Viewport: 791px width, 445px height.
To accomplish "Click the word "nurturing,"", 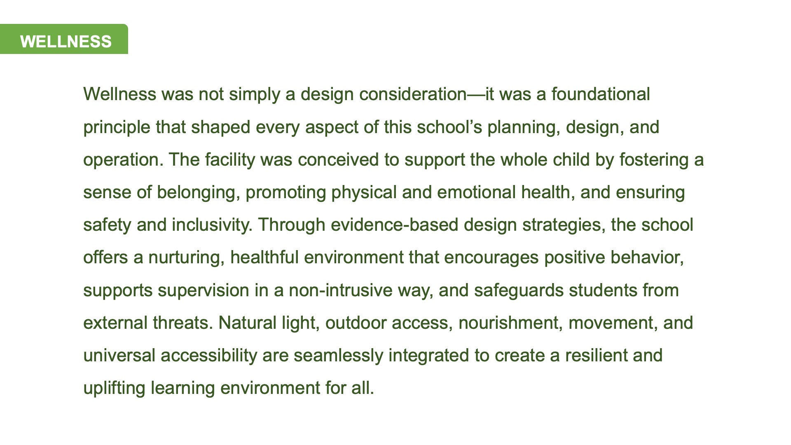I will click(x=186, y=258).
